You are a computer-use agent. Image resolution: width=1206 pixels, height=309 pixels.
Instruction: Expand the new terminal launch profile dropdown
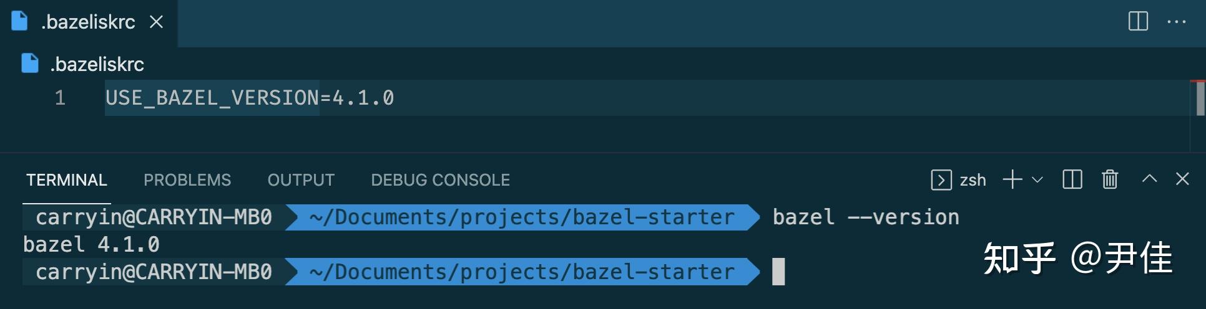[1037, 180]
